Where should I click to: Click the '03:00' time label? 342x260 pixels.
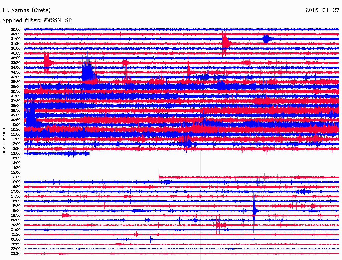[x=16, y=58]
